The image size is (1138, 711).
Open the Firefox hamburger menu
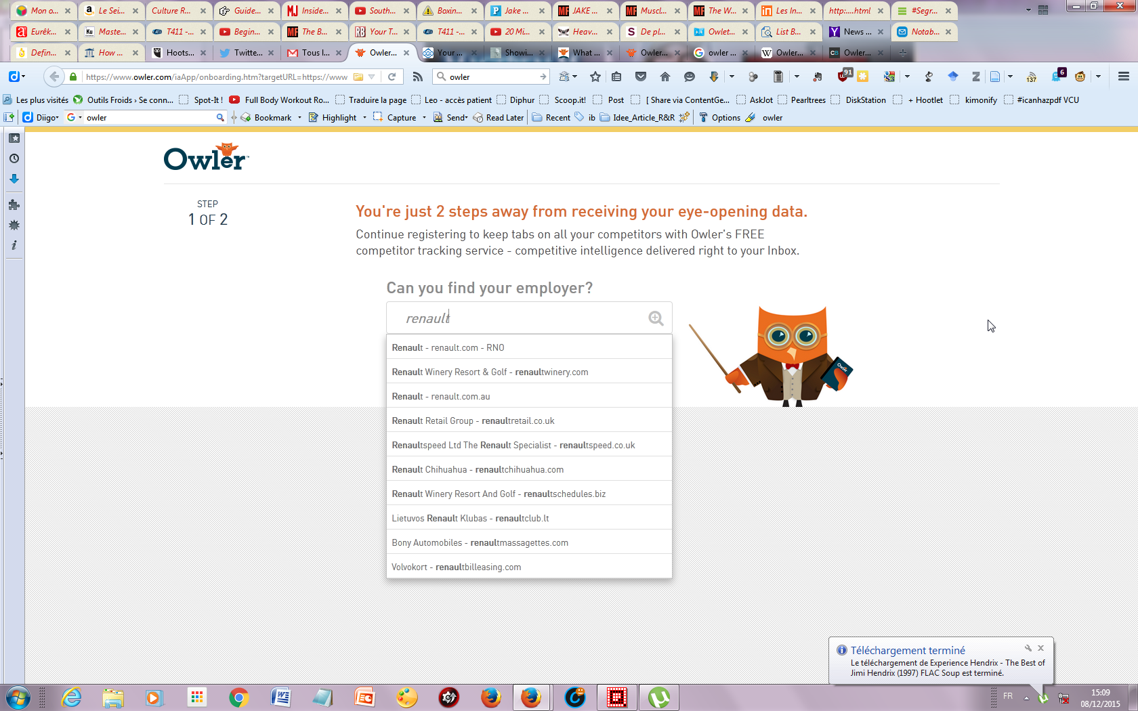(1124, 77)
